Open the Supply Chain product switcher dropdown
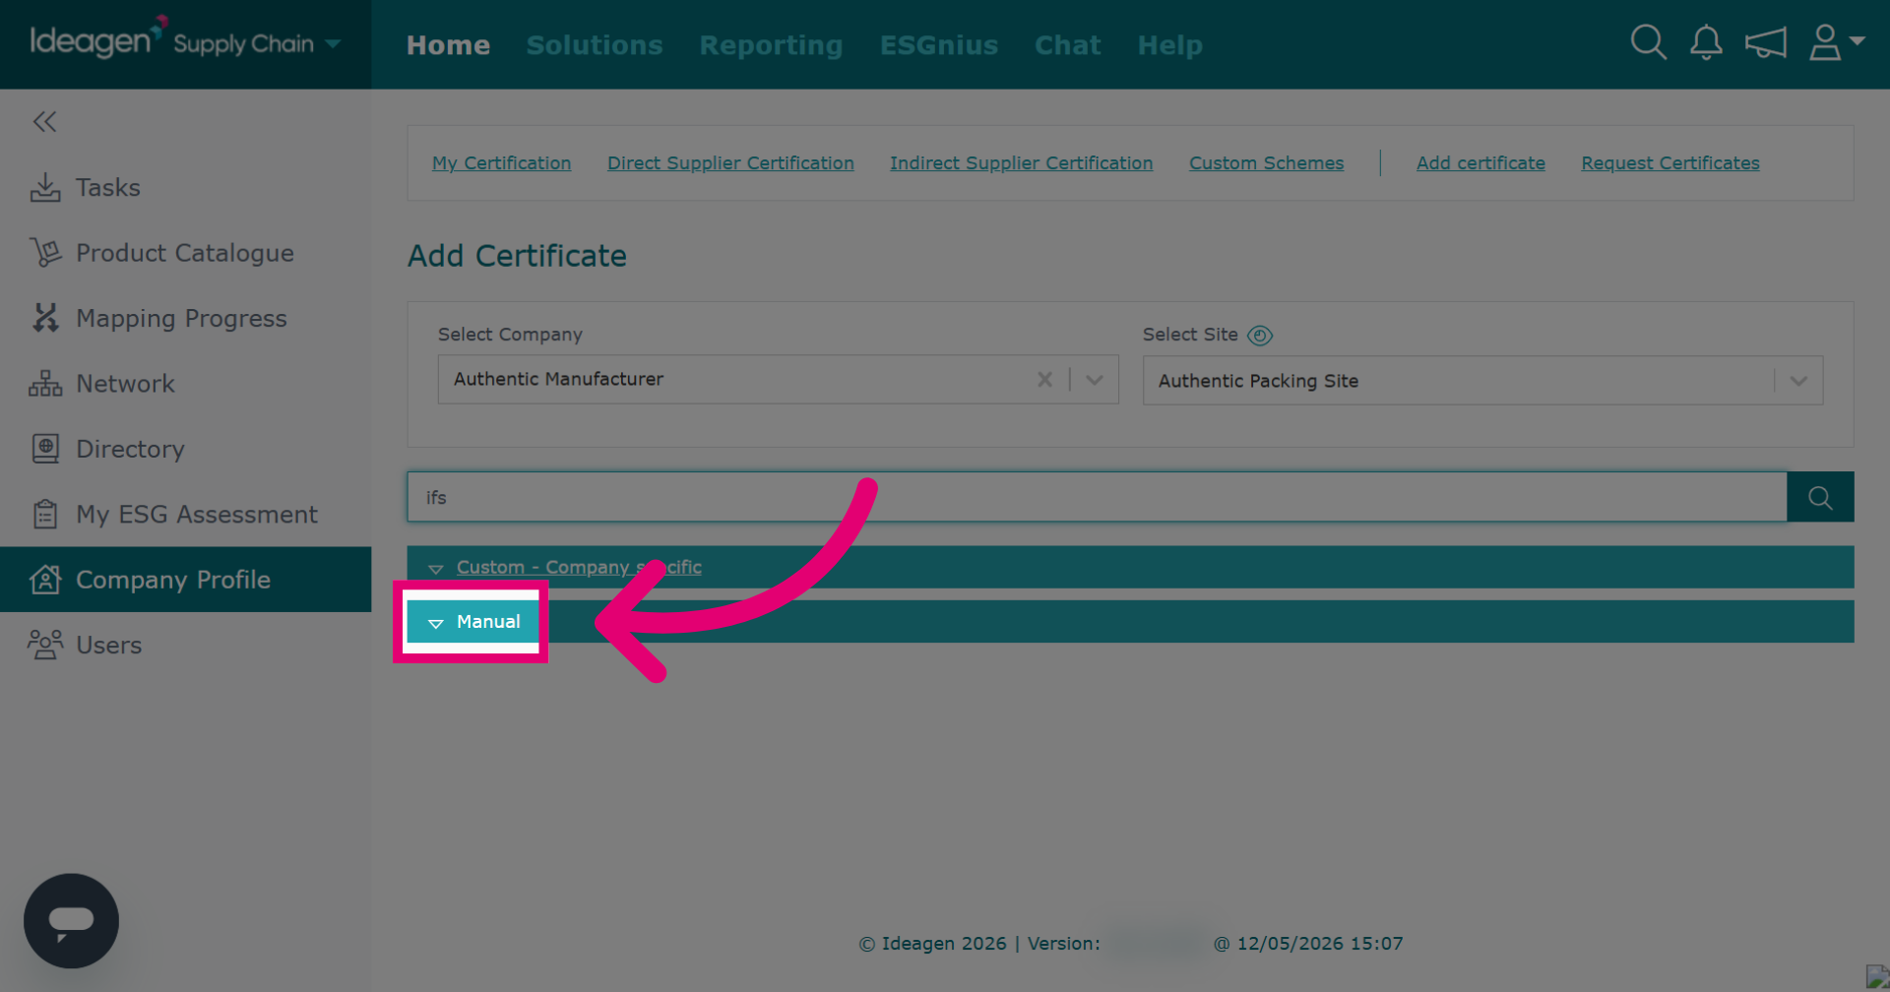Screen dimensions: 1890x992 pyautogui.click(x=257, y=43)
